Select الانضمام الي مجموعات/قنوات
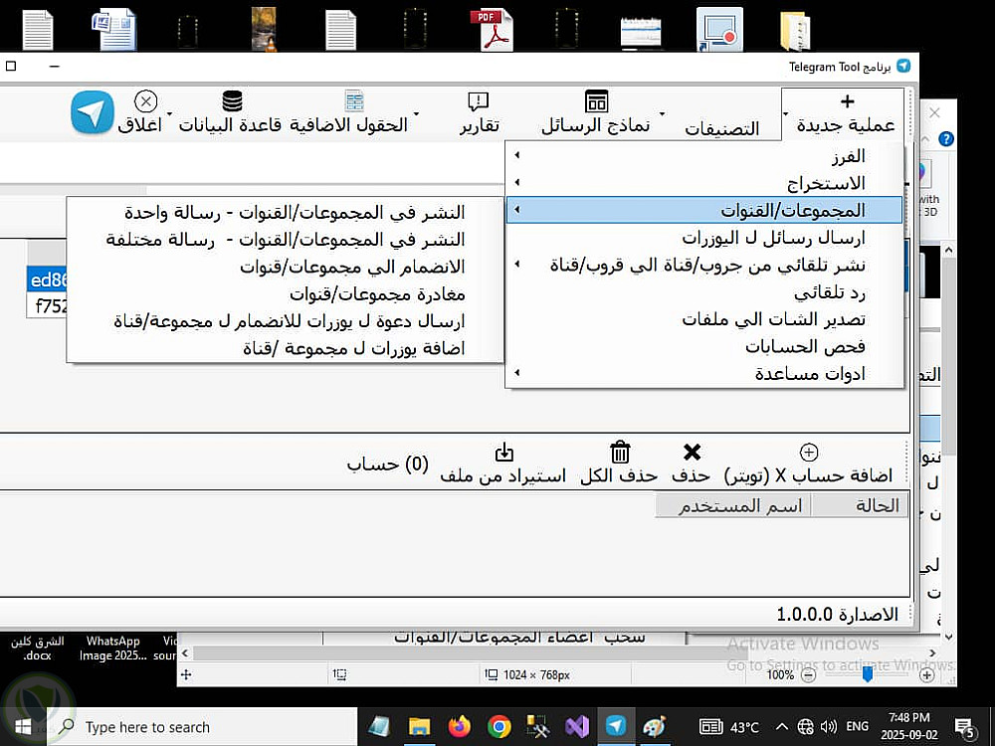The width and height of the screenshot is (995, 746). pos(285,267)
